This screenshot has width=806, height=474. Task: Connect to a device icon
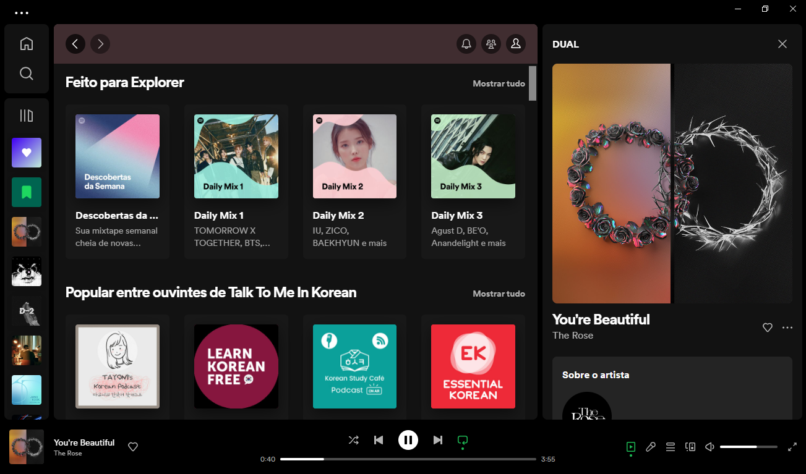coord(690,447)
